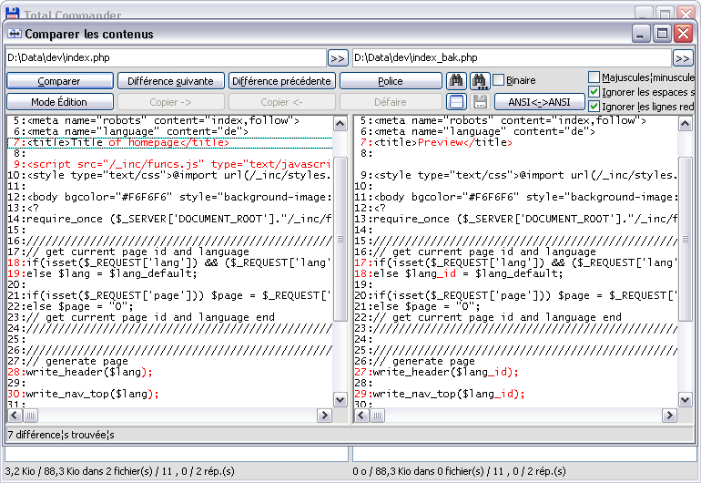Select left line 27 generate page comment
The height and width of the screenshot is (483, 701).
[170, 361]
